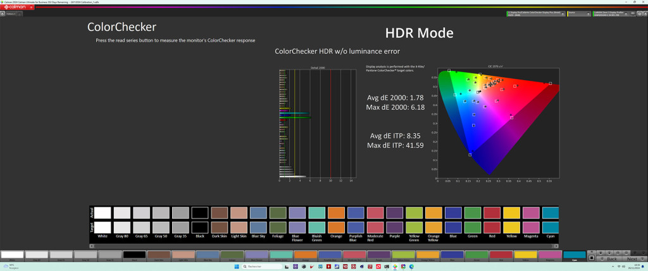Open the Windows Start menu
This screenshot has height=271, width=648.
click(x=237, y=267)
